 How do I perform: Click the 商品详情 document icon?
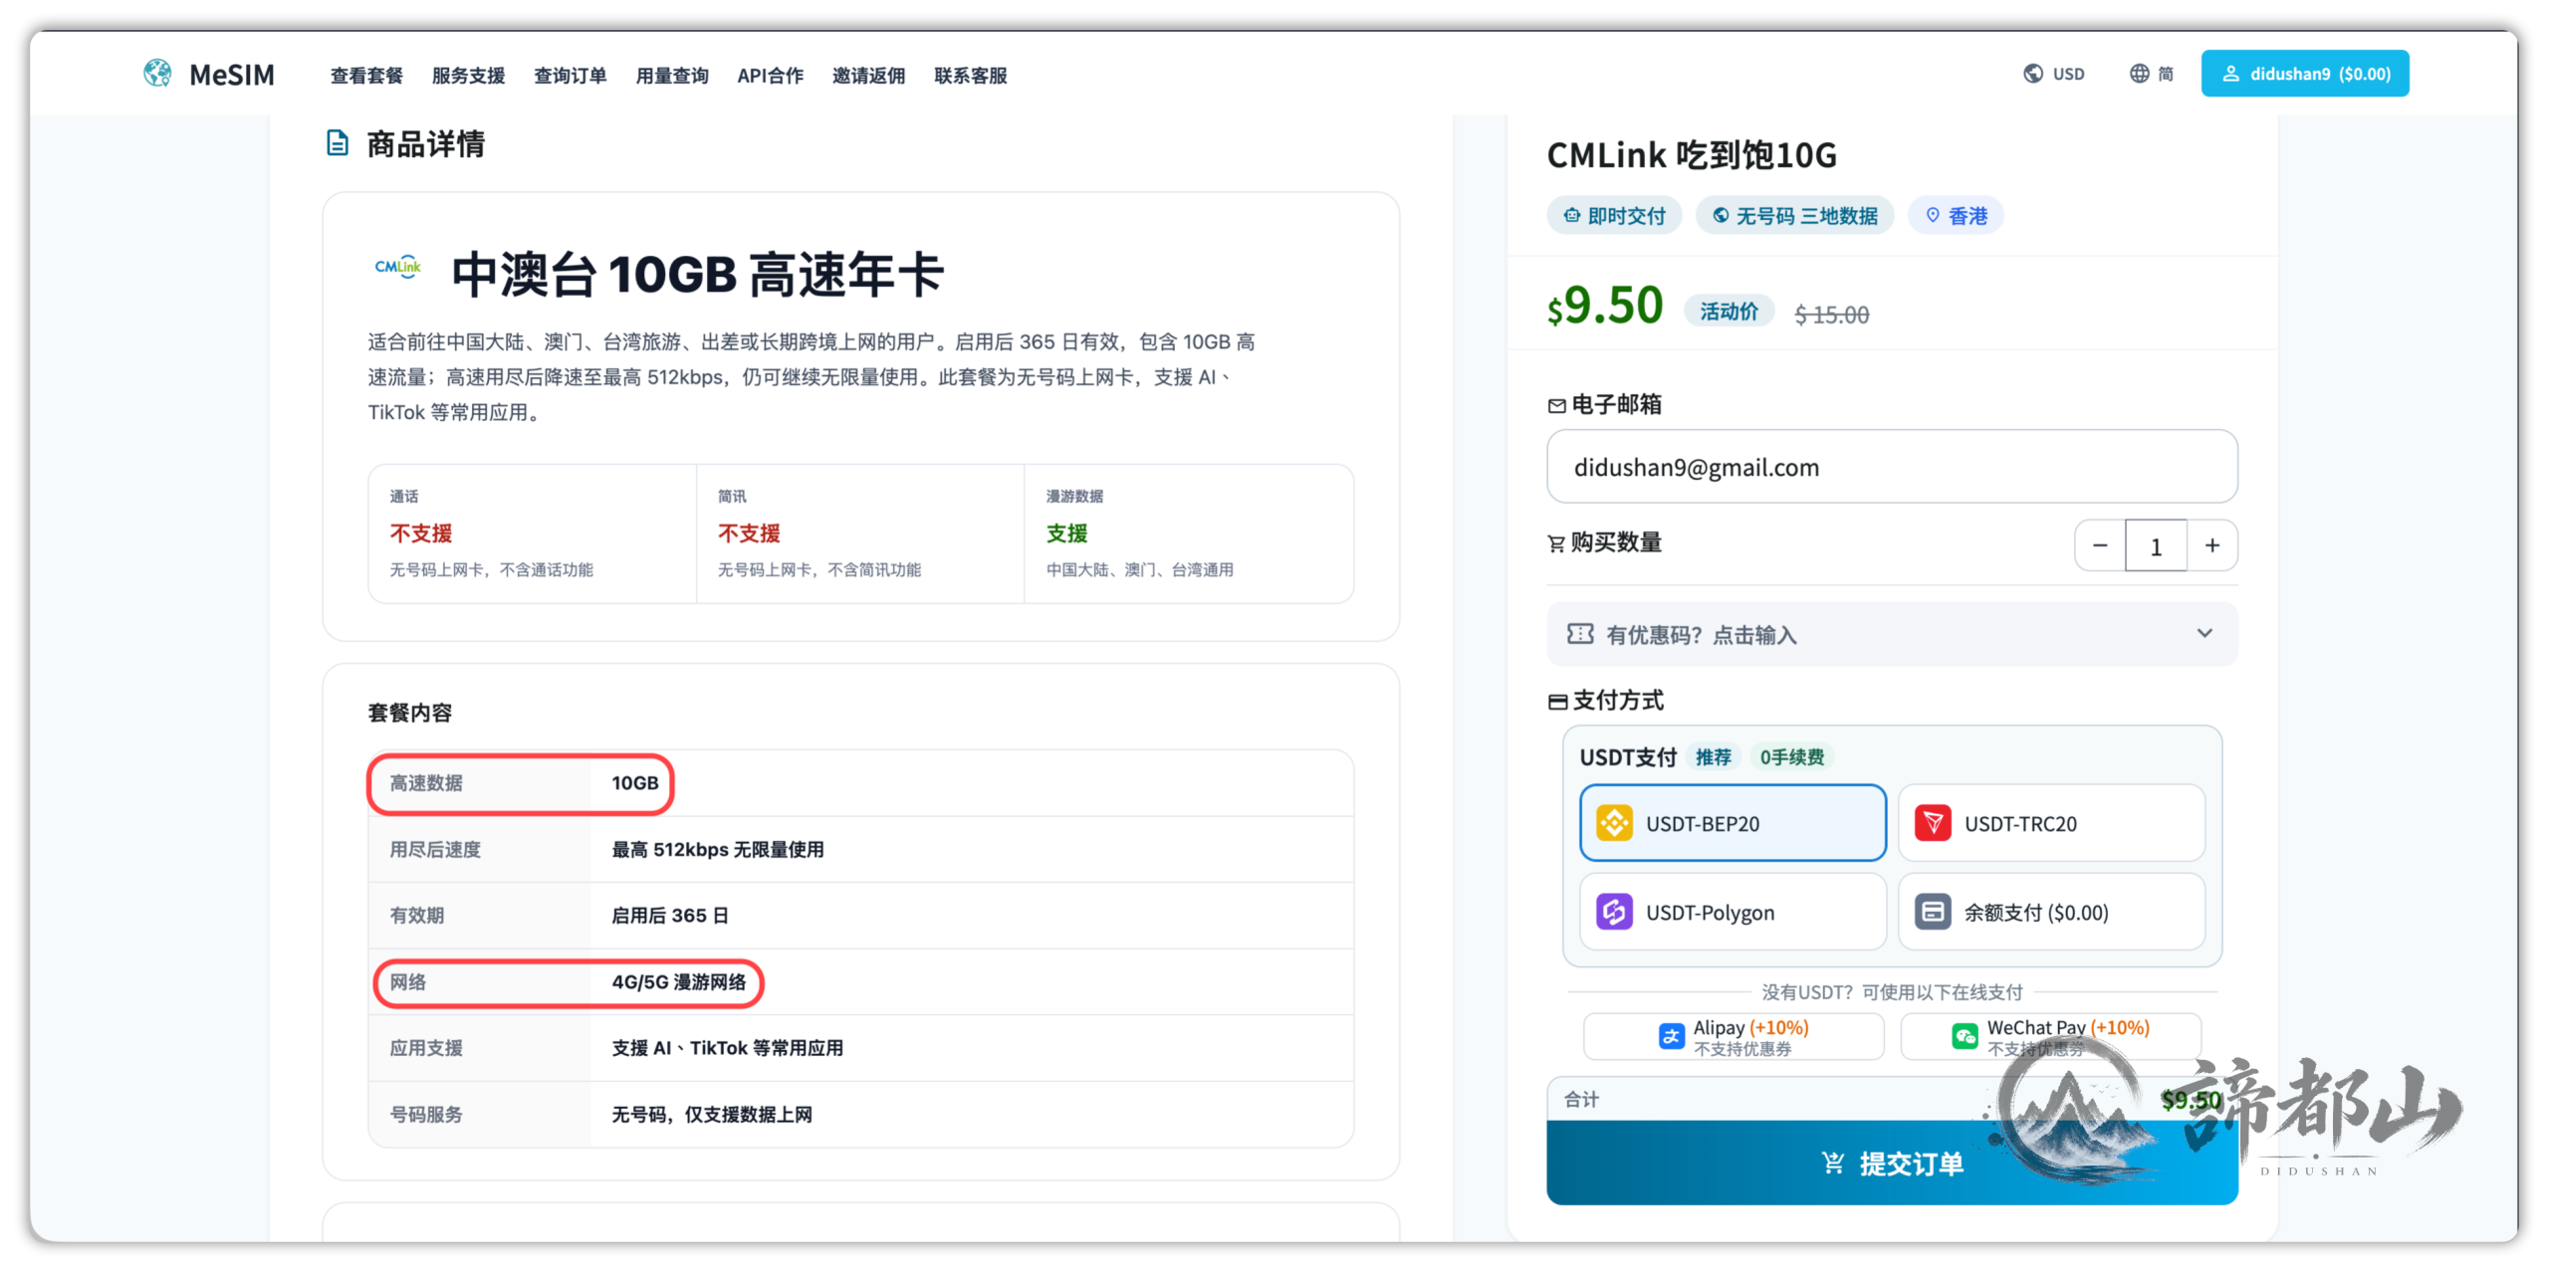pyautogui.click(x=338, y=143)
